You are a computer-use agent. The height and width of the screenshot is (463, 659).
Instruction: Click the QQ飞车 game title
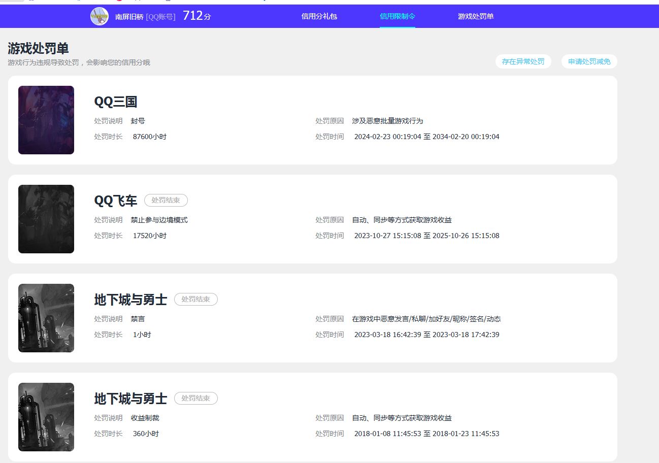pyautogui.click(x=116, y=201)
